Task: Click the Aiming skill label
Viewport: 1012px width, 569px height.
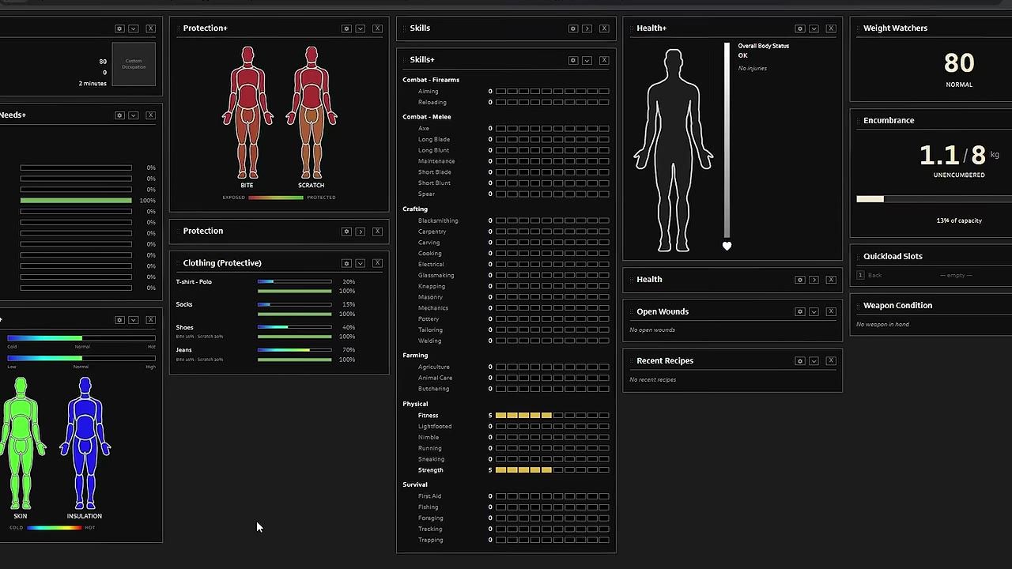Action: tap(428, 92)
